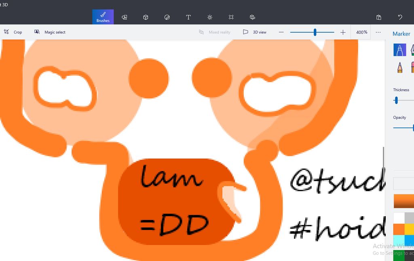Open the current color gradient swatch

tap(404, 201)
